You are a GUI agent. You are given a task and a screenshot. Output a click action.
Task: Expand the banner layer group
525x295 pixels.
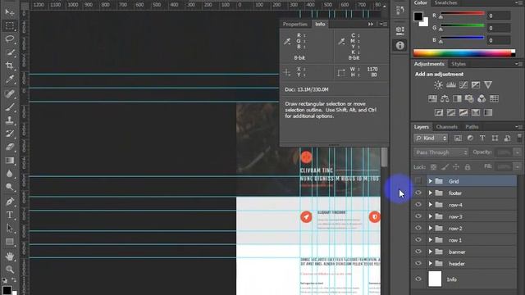431,252
